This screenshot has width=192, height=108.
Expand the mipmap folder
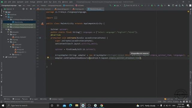pos(8,39)
